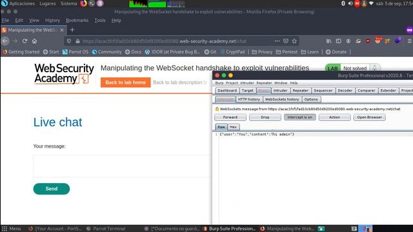This screenshot has width=413, height=232.
Task: Go to Firefox home page
Action: tap(34, 41)
